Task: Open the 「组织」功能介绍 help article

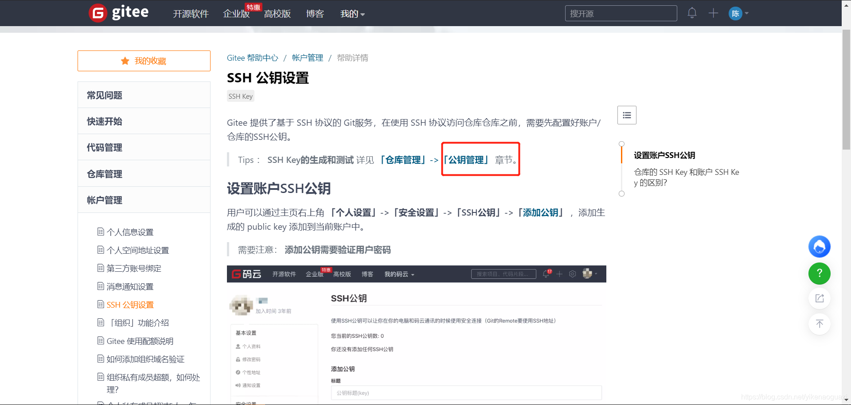Action: 138,323
